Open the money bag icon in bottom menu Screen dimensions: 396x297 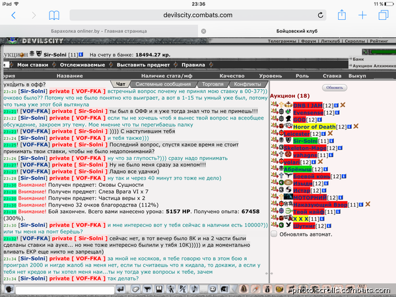[267, 288]
